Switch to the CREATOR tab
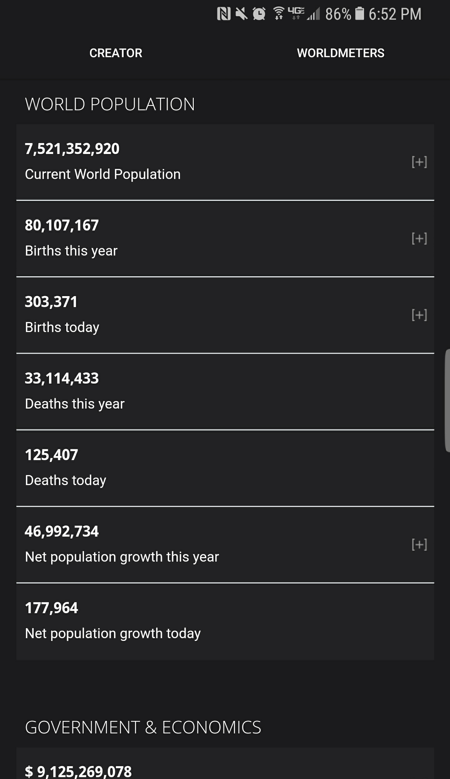 116,53
